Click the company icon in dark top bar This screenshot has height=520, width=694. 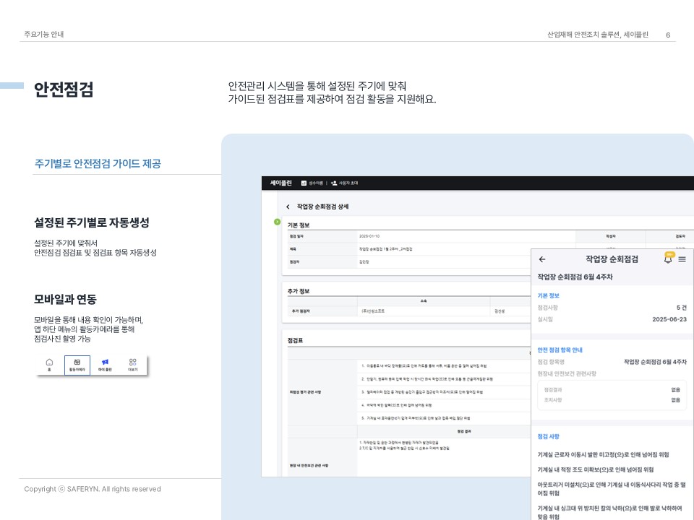coord(304,183)
